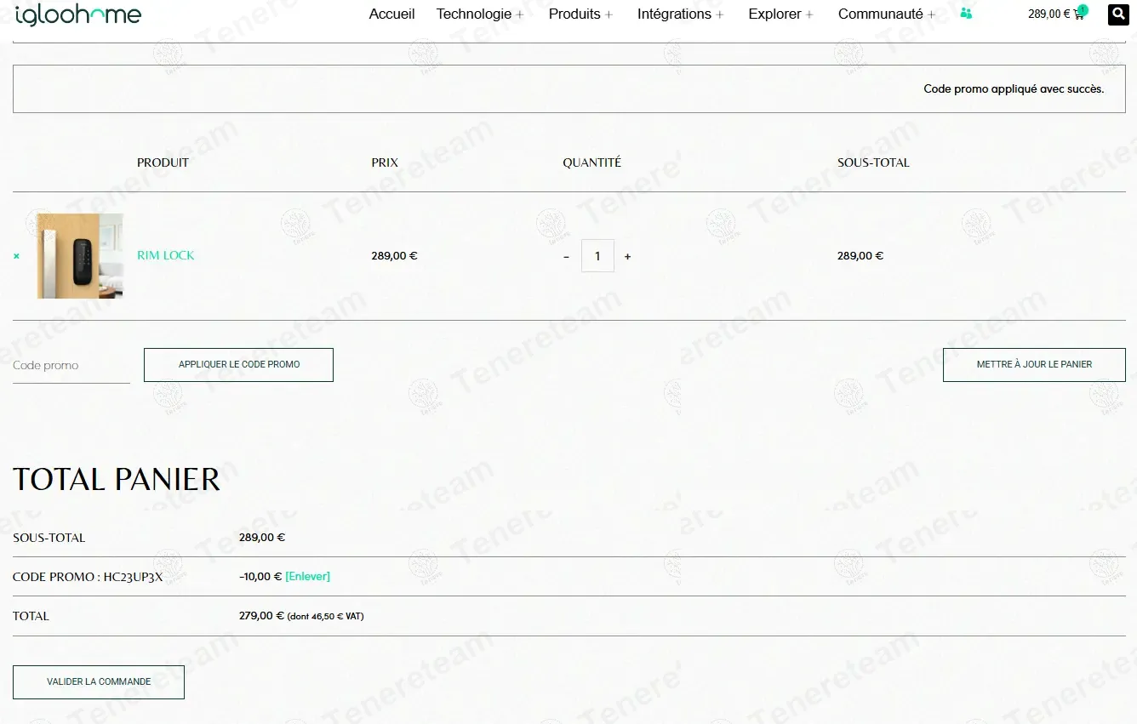1137x724 pixels.
Task: Expand the Technologie menu
Action: pos(480,14)
